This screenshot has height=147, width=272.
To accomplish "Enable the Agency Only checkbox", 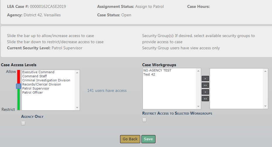I will [x=23, y=123].
